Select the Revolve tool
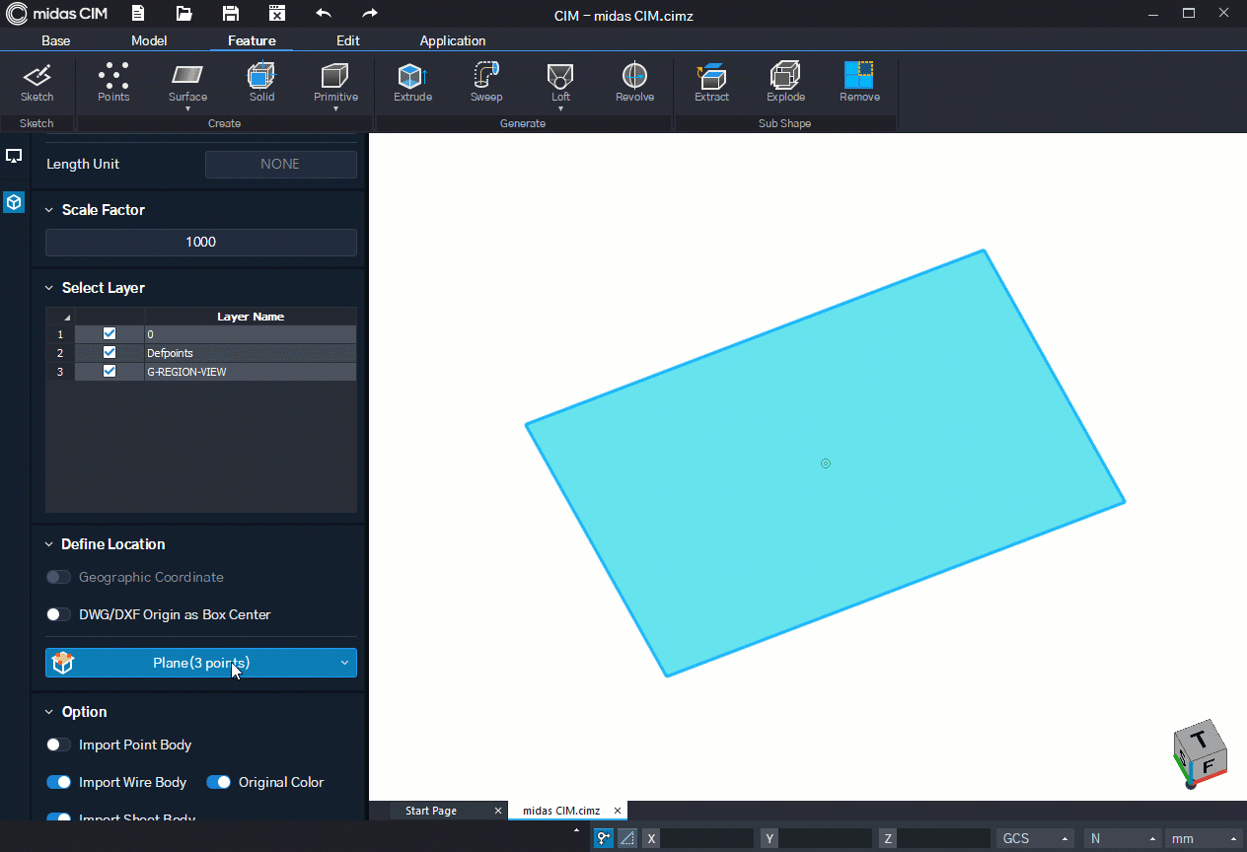Viewport: 1247px width, 852px height. [x=634, y=83]
